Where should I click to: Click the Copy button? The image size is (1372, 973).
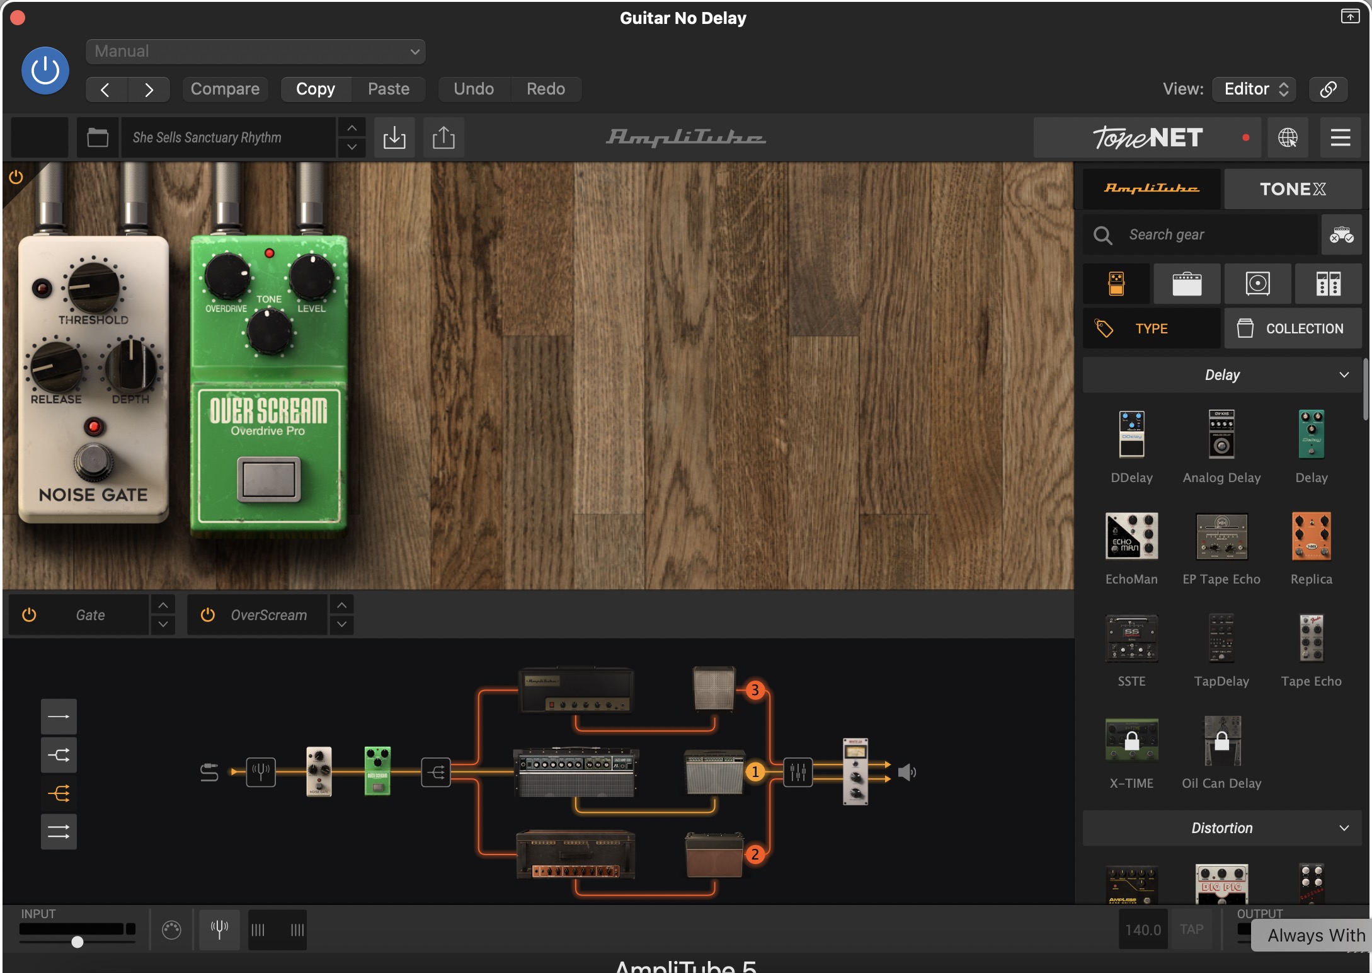pos(316,89)
